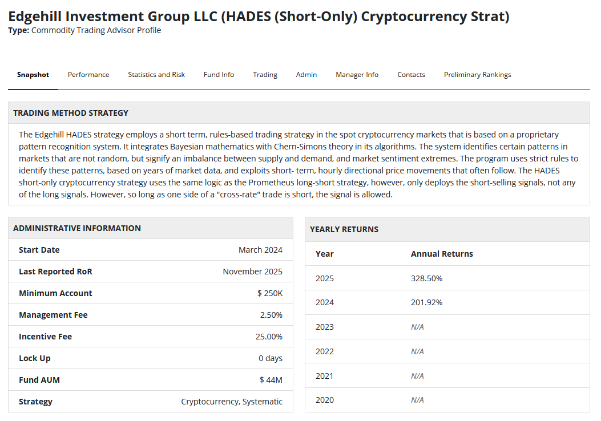Click the Strategy value Cryptocurrency, Systematic
601x421 pixels.
click(x=232, y=402)
